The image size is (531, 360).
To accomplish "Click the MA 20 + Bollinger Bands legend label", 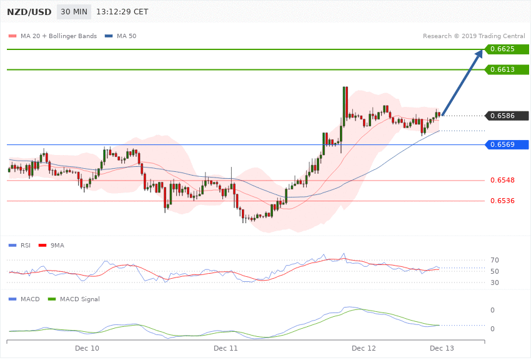I will point(59,36).
